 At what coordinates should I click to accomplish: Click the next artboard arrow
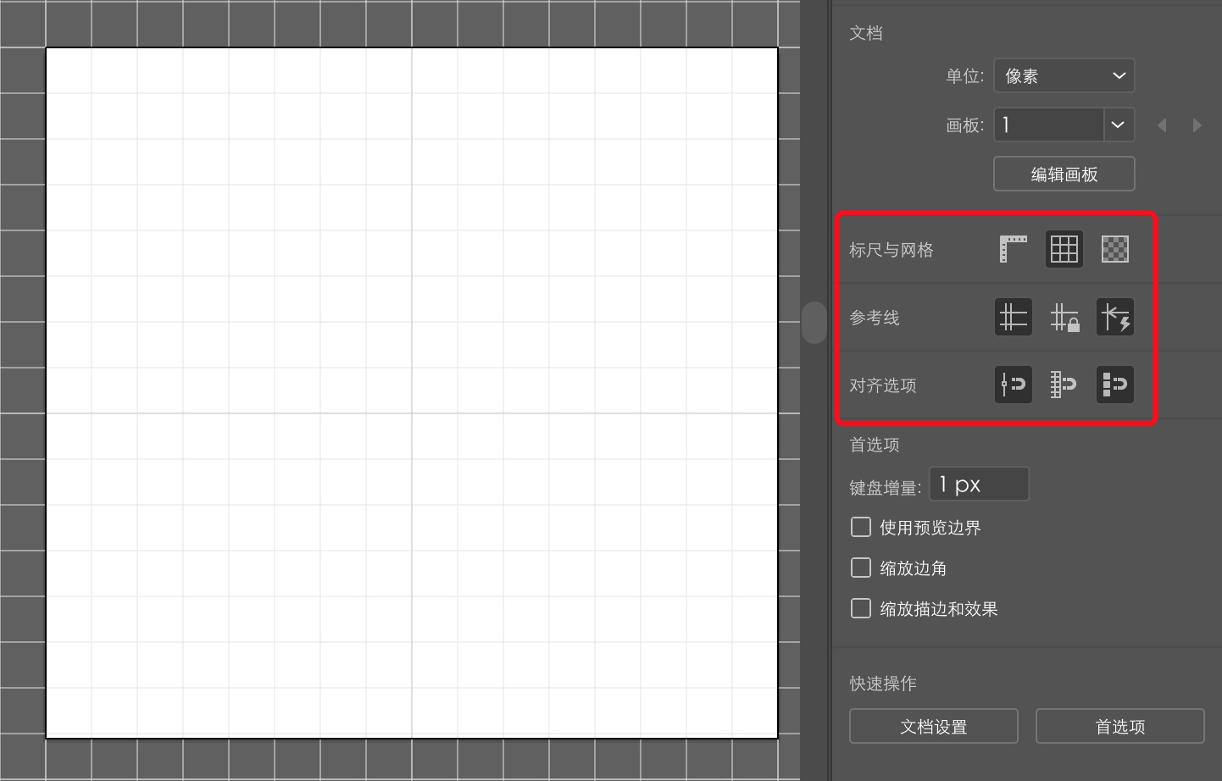click(1197, 125)
